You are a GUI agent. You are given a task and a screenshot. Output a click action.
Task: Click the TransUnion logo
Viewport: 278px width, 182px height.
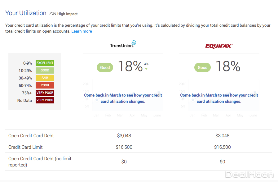tap(123, 44)
